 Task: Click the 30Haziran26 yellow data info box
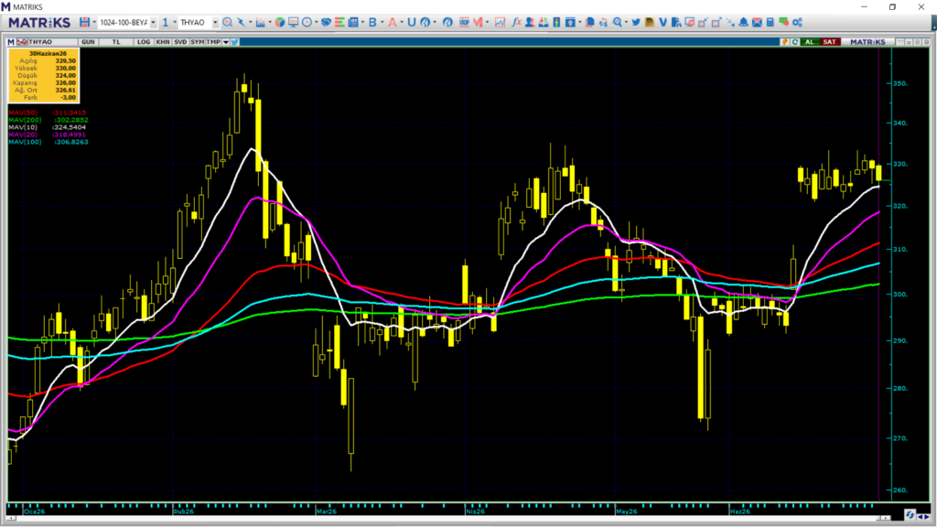pyautogui.click(x=44, y=75)
